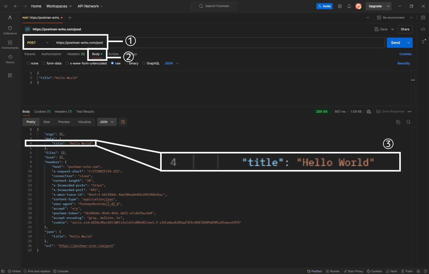Toggle the two-pane layout view
429x274 pixels.
pyautogui.click(x=418, y=271)
